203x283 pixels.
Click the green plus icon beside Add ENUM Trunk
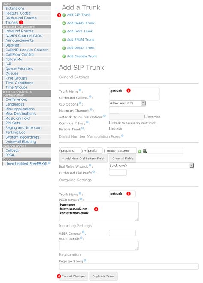coord(64,40)
